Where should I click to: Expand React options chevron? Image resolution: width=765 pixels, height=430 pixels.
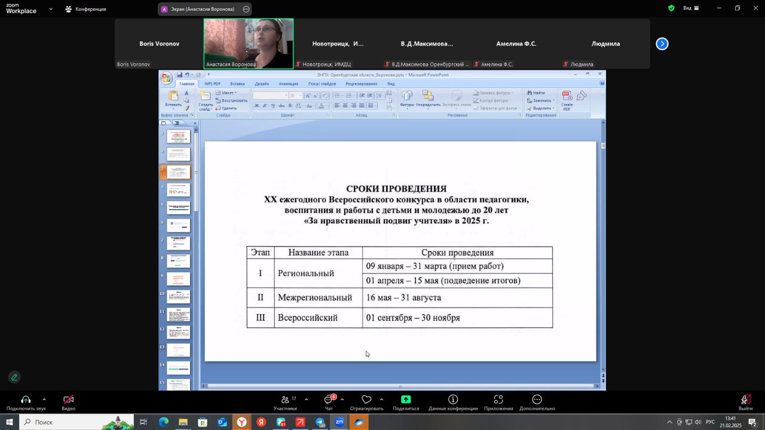381,400
